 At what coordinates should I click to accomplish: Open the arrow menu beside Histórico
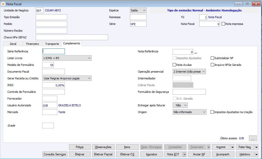click(x=256, y=154)
